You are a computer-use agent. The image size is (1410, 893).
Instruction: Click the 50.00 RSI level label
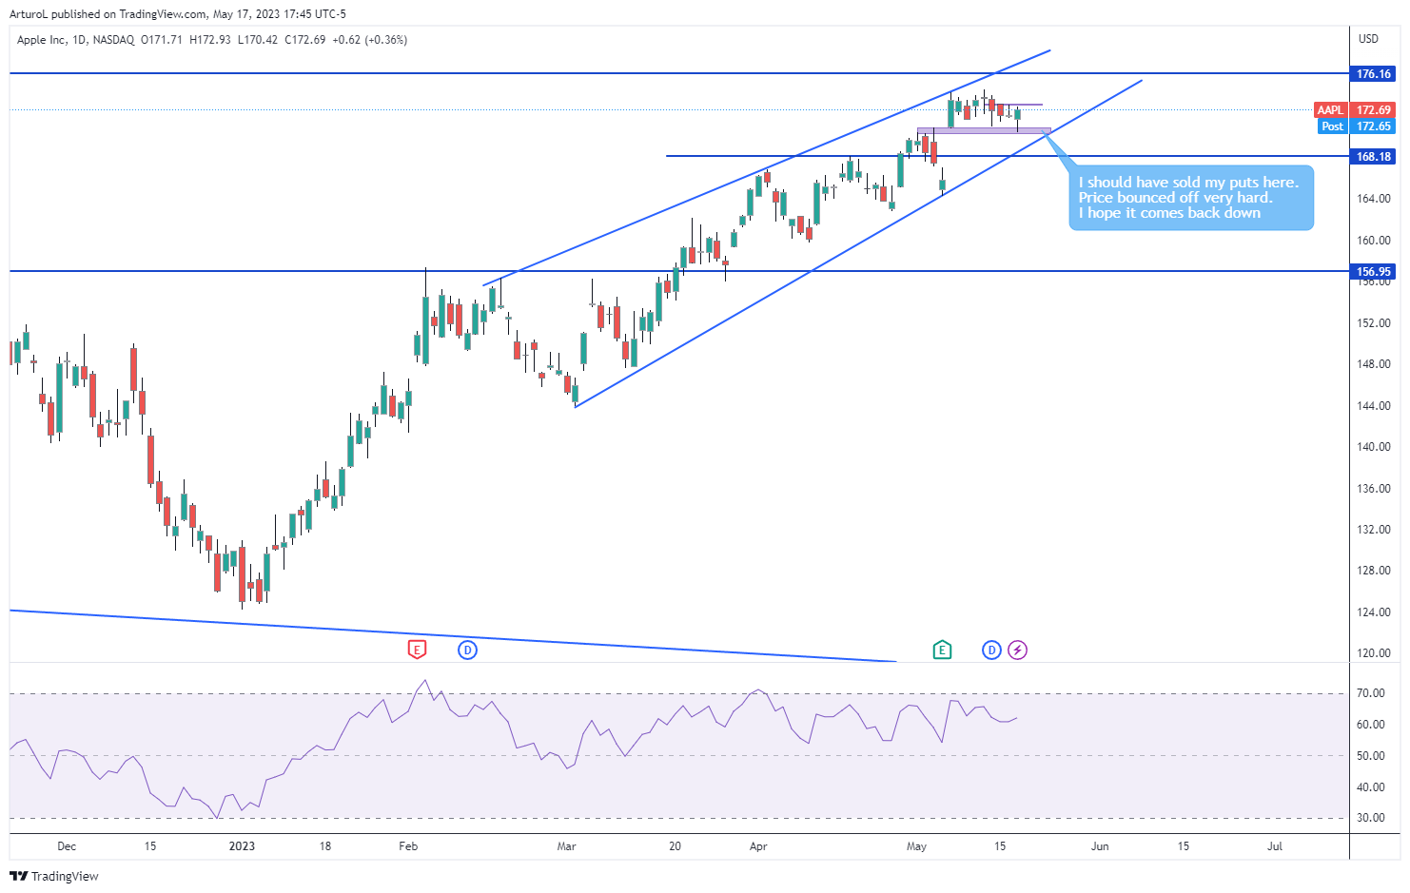coord(1371,756)
